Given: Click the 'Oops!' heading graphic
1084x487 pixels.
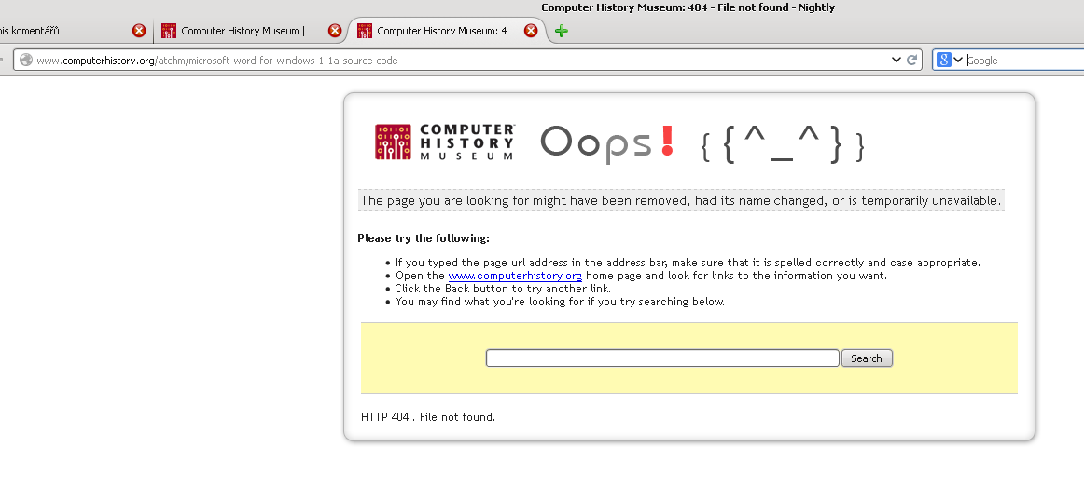Looking at the screenshot, I should pyautogui.click(x=607, y=142).
